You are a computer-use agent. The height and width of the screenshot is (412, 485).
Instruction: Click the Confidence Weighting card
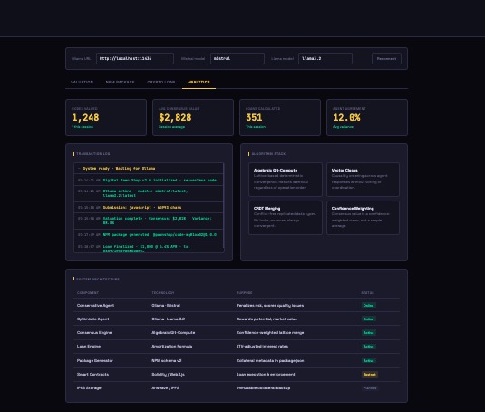coord(363,218)
